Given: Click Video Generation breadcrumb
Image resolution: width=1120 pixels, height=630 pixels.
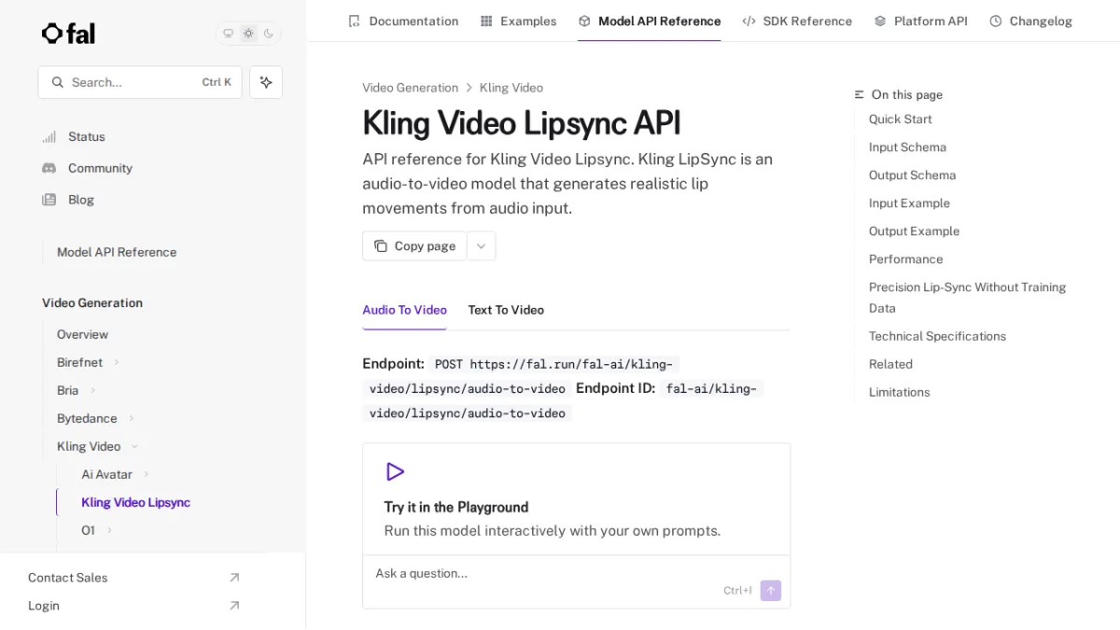Looking at the screenshot, I should click(x=410, y=88).
